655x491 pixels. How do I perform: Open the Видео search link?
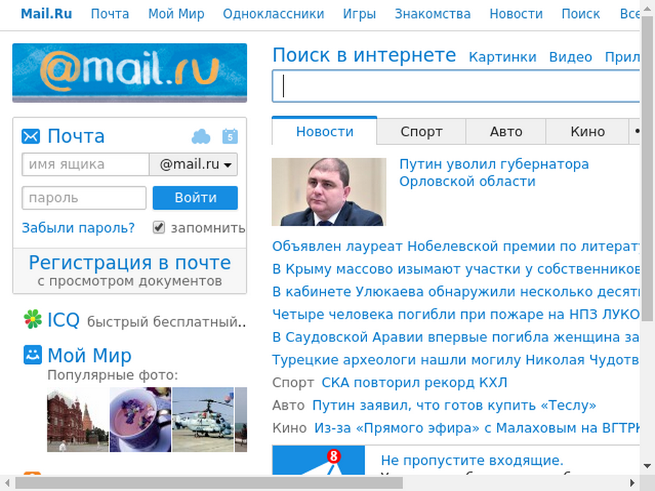tap(570, 57)
